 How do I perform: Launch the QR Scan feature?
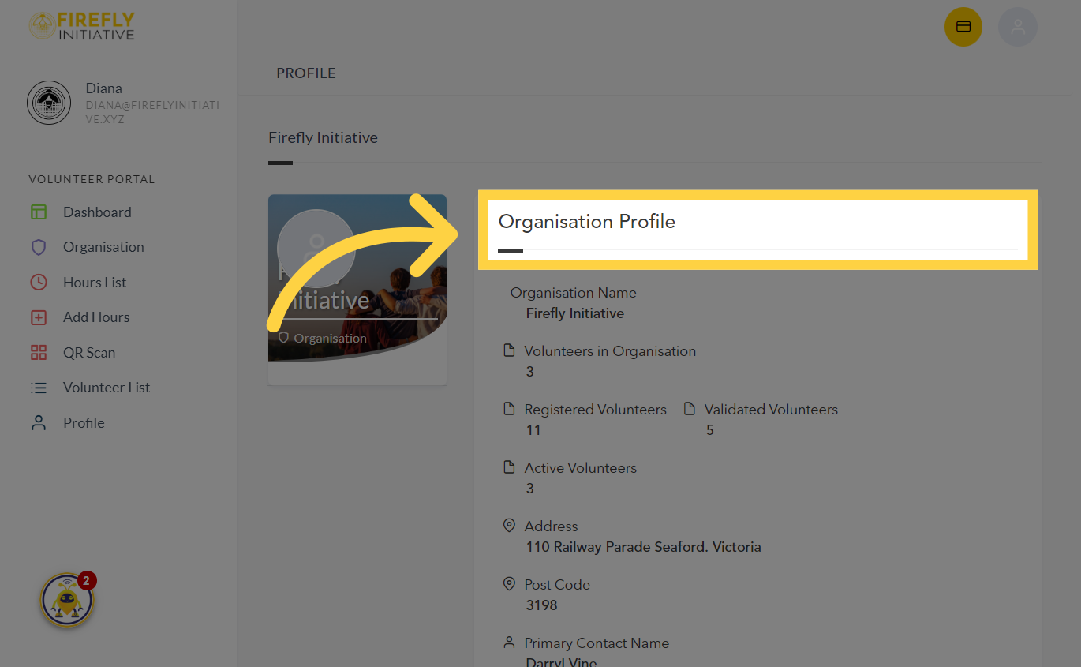88,352
